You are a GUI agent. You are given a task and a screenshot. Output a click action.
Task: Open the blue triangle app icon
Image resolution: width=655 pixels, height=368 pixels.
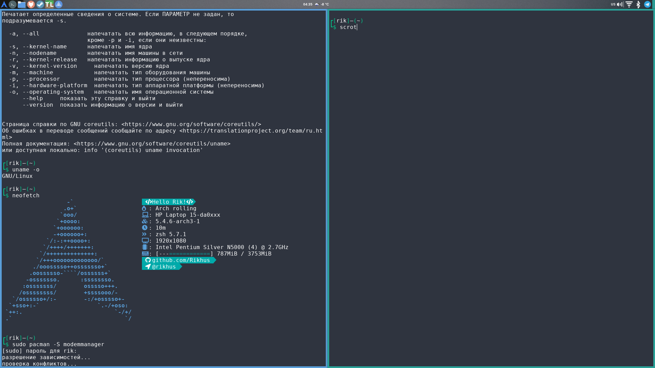pyautogui.click(x=59, y=4)
